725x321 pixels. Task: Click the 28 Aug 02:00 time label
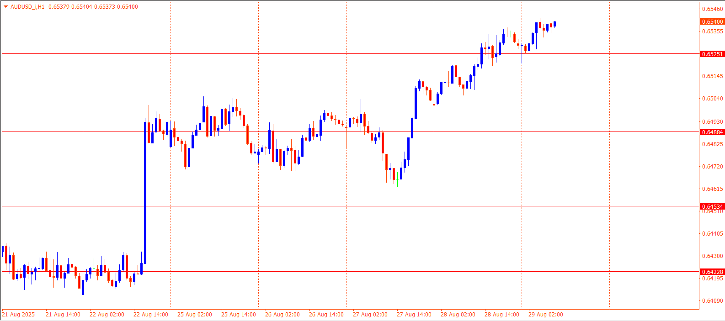coord(458,315)
